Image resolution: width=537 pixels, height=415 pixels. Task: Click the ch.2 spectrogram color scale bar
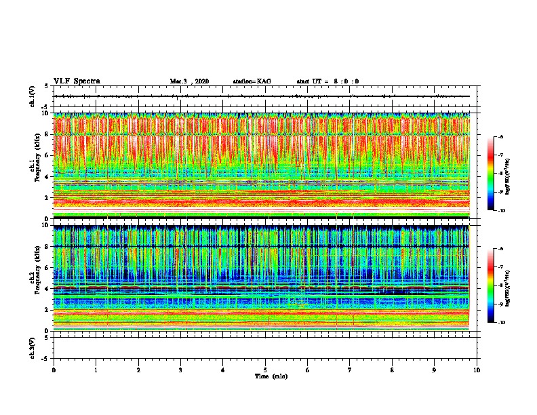491,285
